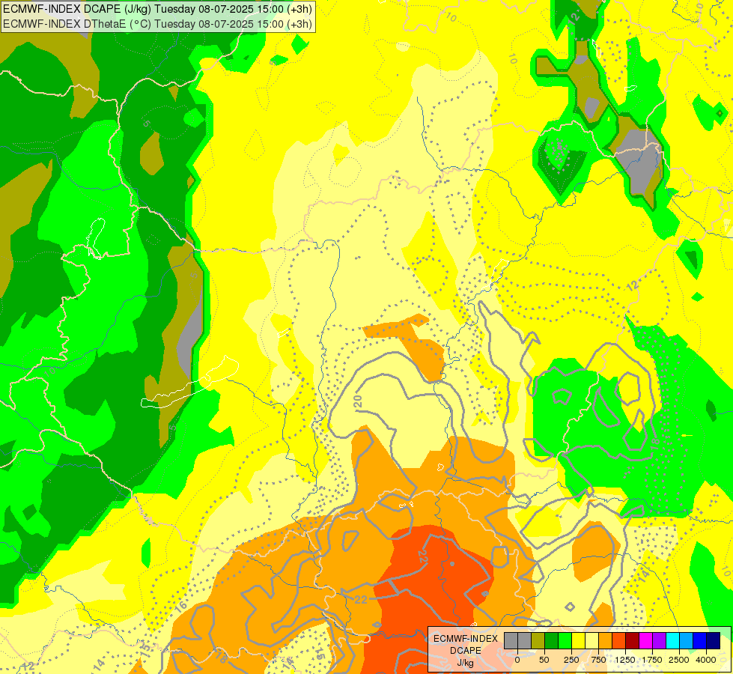Select the bright yellow legend swatch
Image resolution: width=733 pixels, height=674 pixels.
click(579, 640)
